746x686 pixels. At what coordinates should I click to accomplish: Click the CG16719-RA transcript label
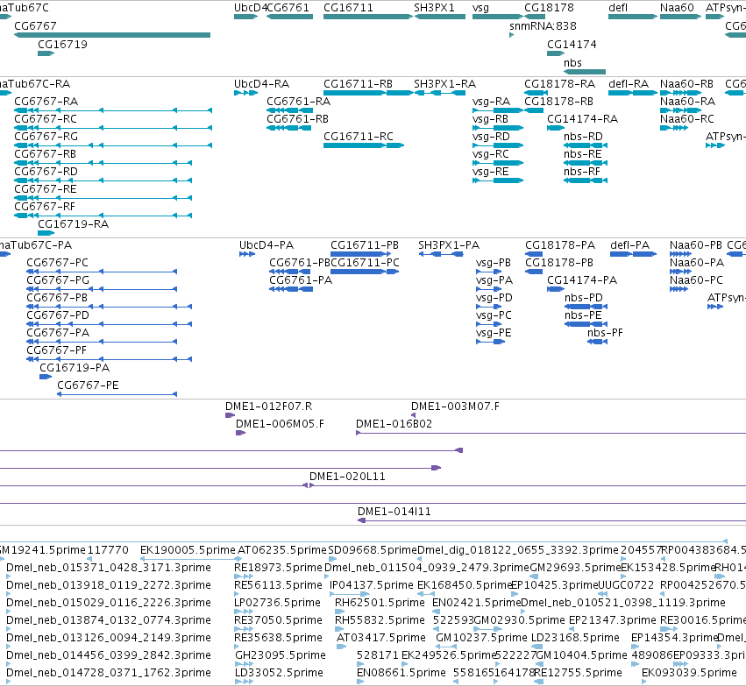(74, 224)
